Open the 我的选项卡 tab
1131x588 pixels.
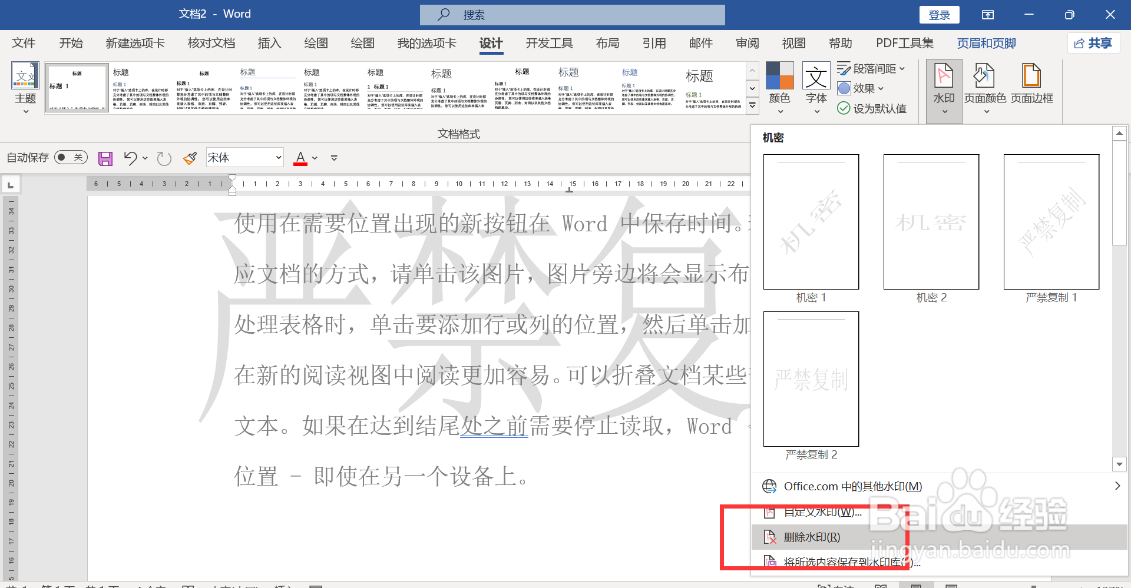tap(426, 43)
